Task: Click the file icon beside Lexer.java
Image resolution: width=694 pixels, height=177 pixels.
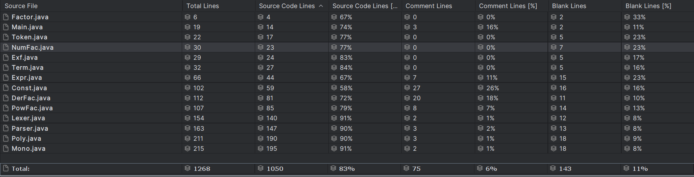Action: pos(5,118)
